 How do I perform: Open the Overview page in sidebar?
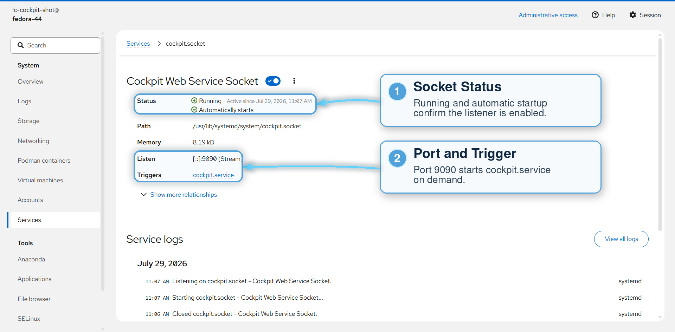31,82
